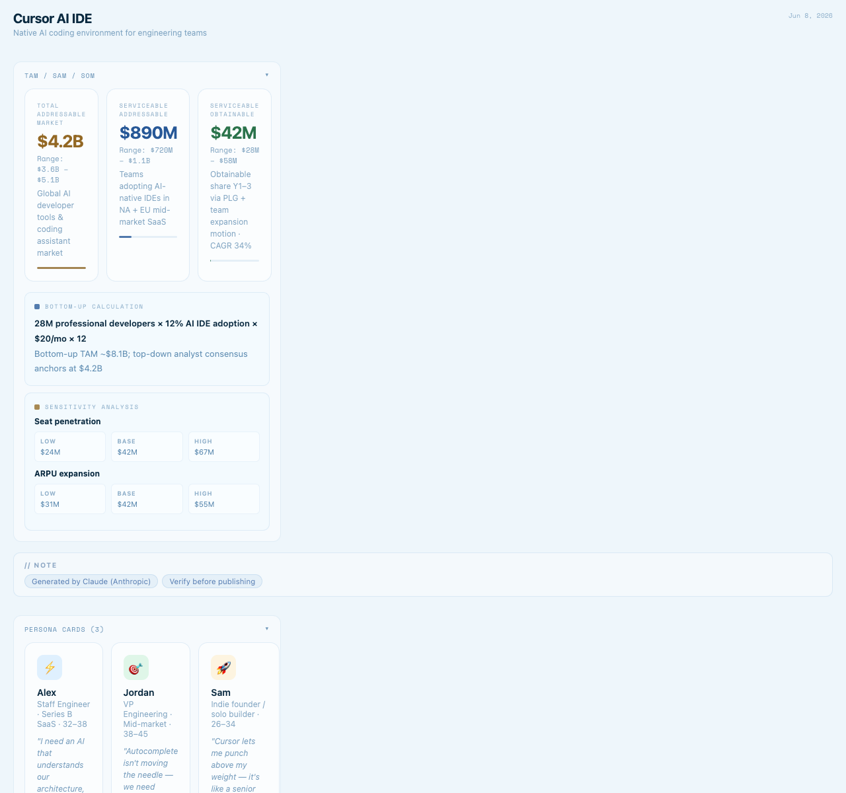The height and width of the screenshot is (793, 846).
Task: Click the Seat penetration High $67M cell
Action: [x=224, y=447]
